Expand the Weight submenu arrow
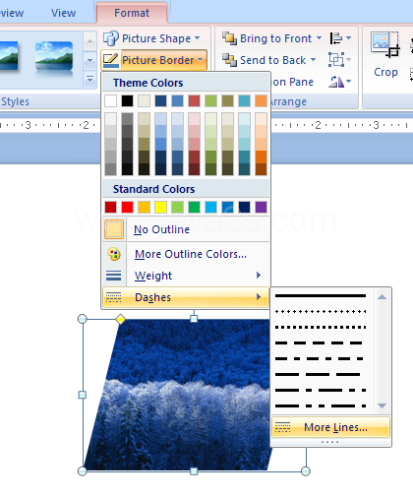The height and width of the screenshot is (498, 413). 259,276
